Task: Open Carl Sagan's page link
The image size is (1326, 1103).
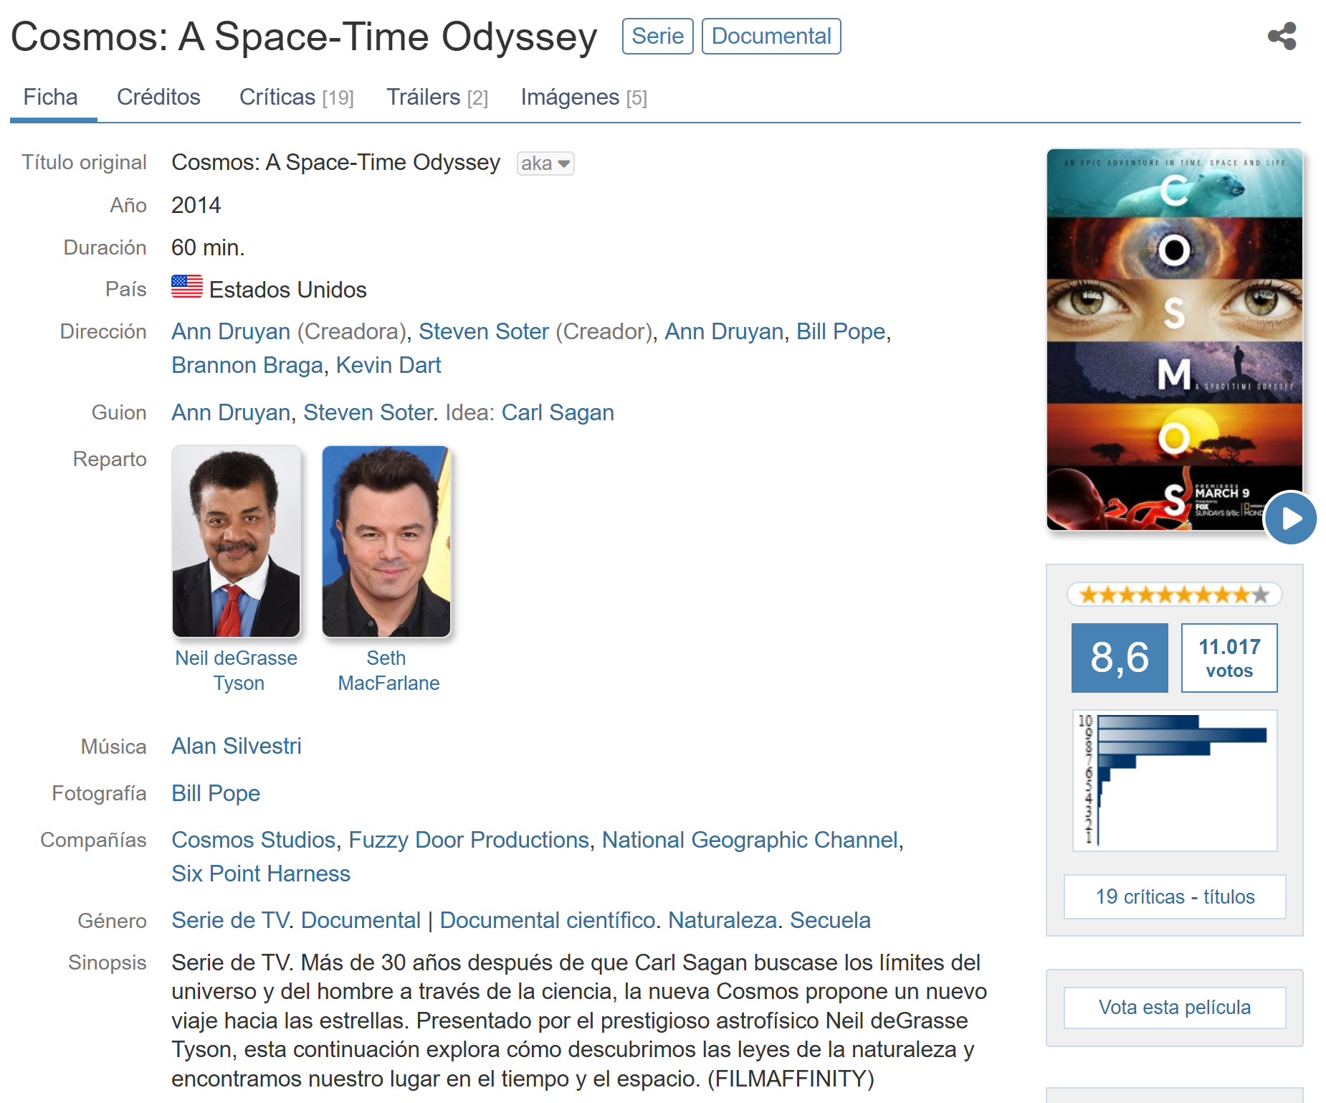Action: tap(557, 413)
